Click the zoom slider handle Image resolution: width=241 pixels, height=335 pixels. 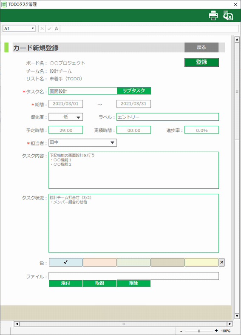click(x=199, y=331)
